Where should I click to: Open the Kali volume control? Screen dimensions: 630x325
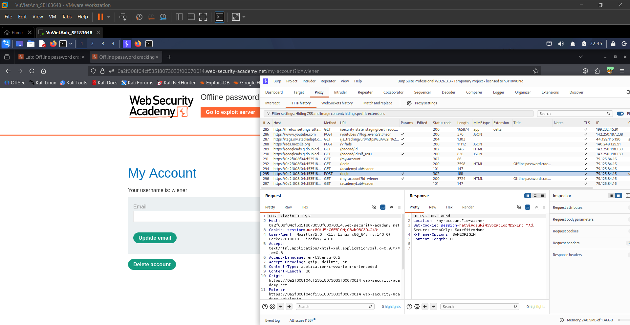(x=561, y=44)
